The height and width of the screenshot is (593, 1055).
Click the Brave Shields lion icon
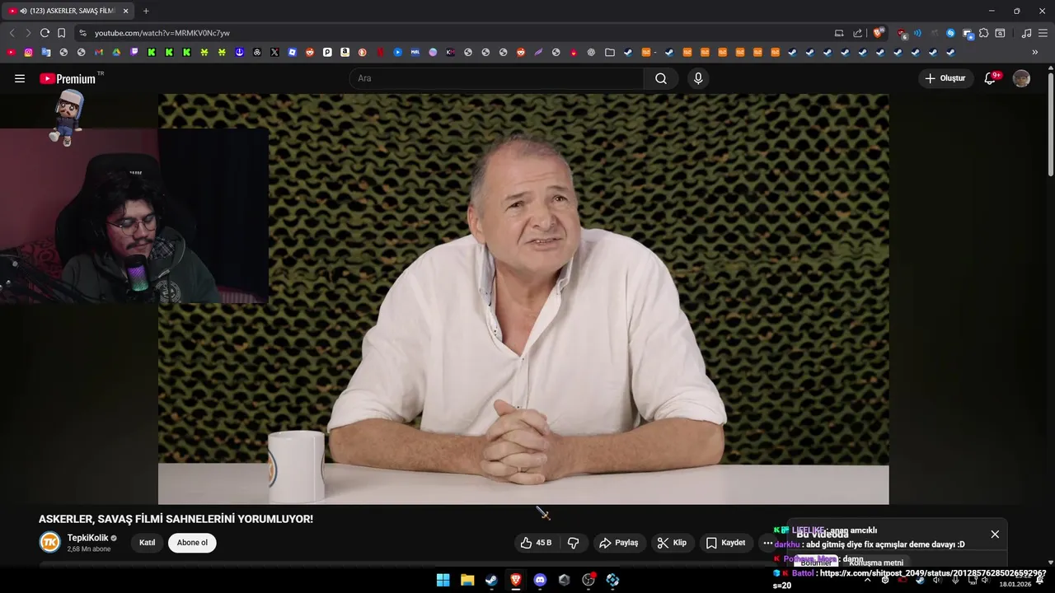tap(879, 33)
